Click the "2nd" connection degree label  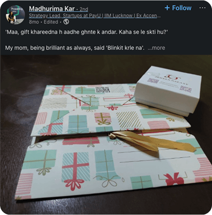pos(84,9)
